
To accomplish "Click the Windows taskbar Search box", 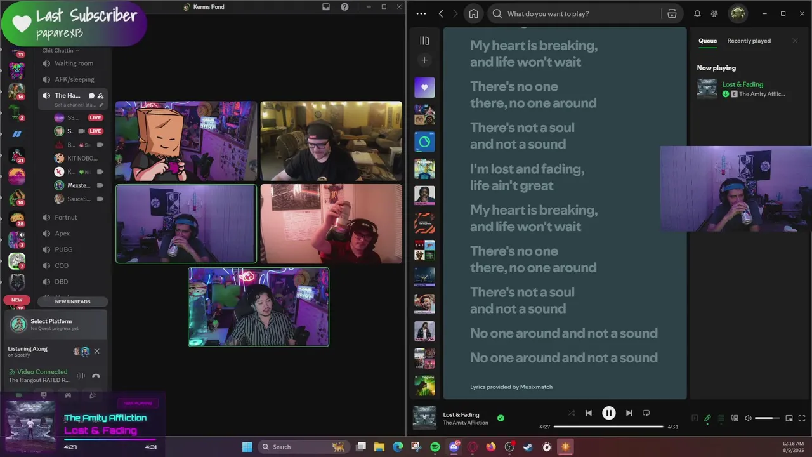I will click(x=303, y=447).
